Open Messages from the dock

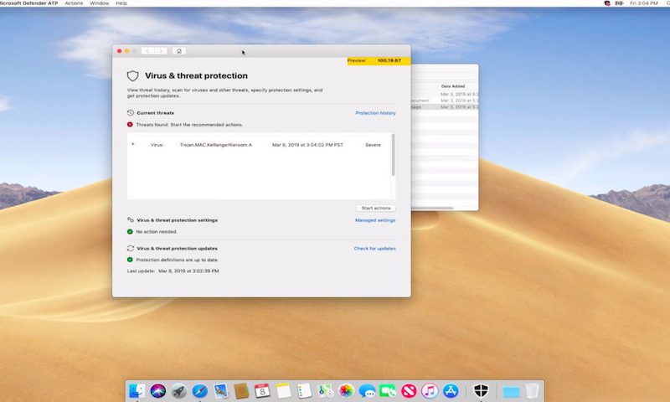pos(367,390)
